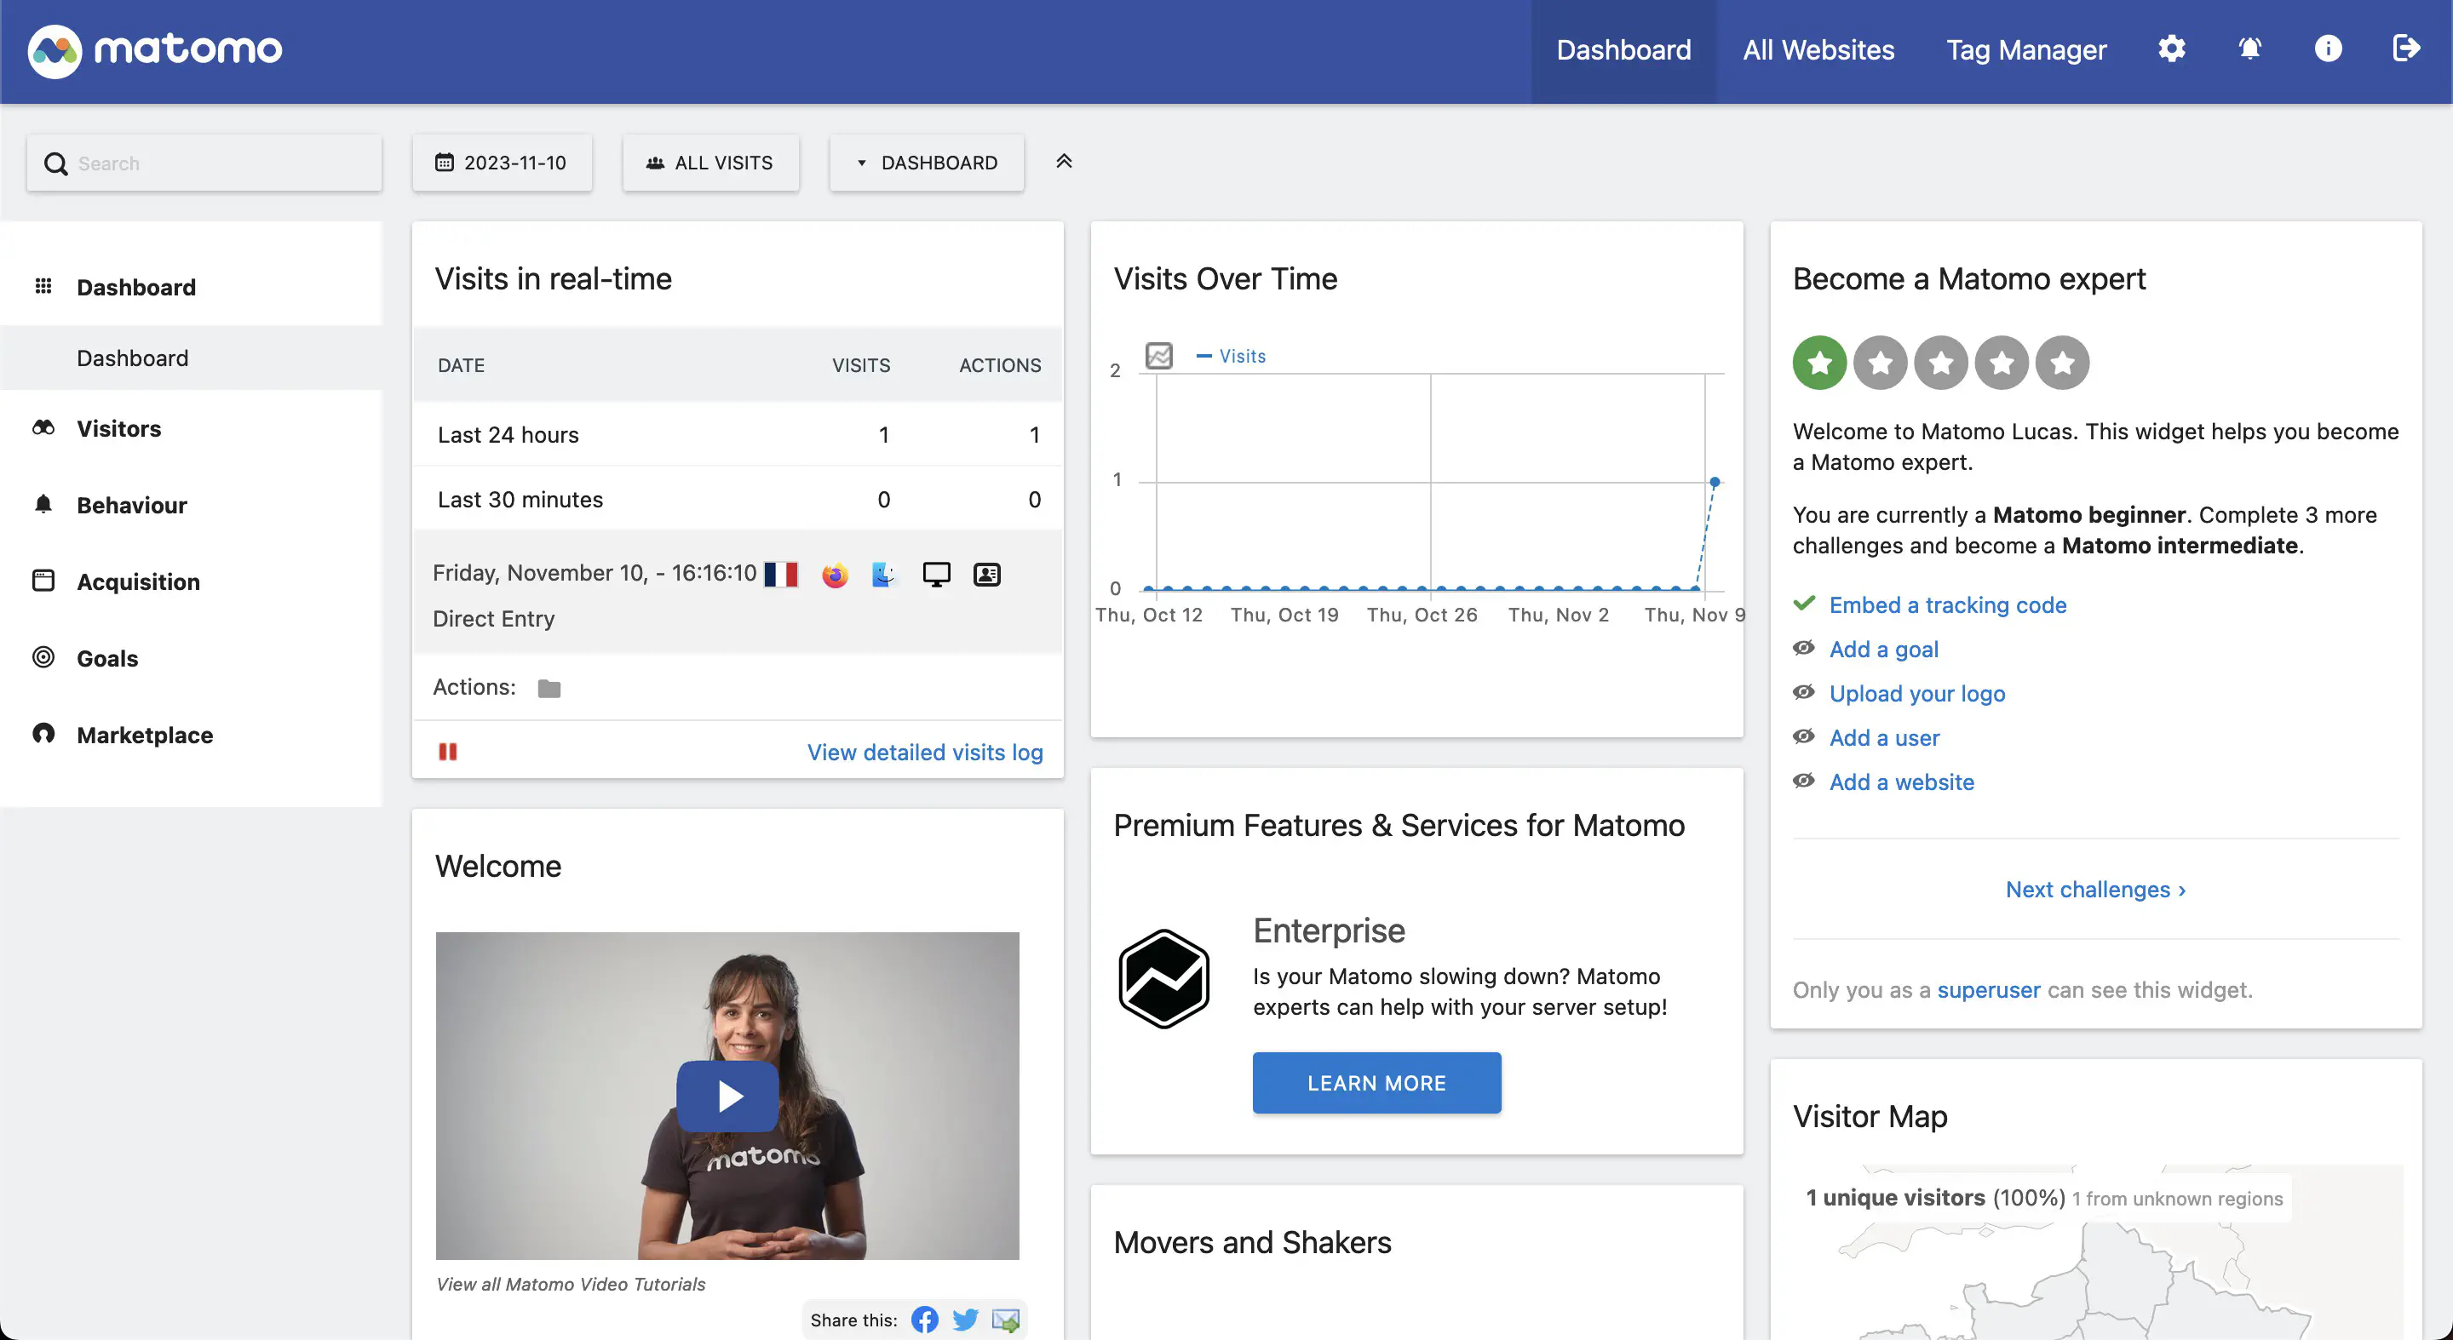Click the Behaviour sidebar icon
Screen dimensions: 2453x1340
coord(43,503)
